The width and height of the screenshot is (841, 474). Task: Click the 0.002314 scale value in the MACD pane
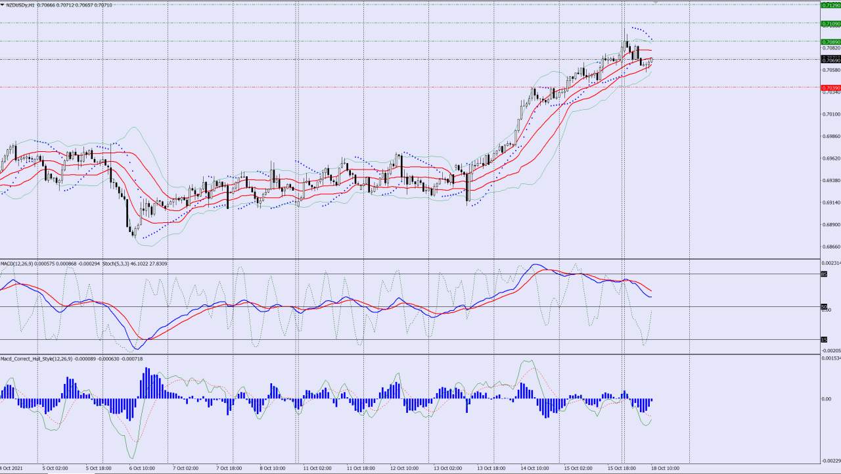[x=831, y=263]
